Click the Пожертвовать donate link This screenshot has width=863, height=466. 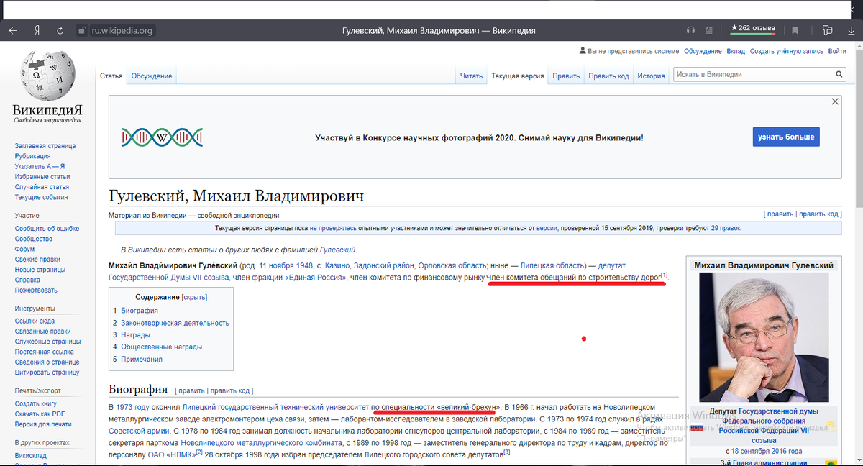(x=37, y=291)
